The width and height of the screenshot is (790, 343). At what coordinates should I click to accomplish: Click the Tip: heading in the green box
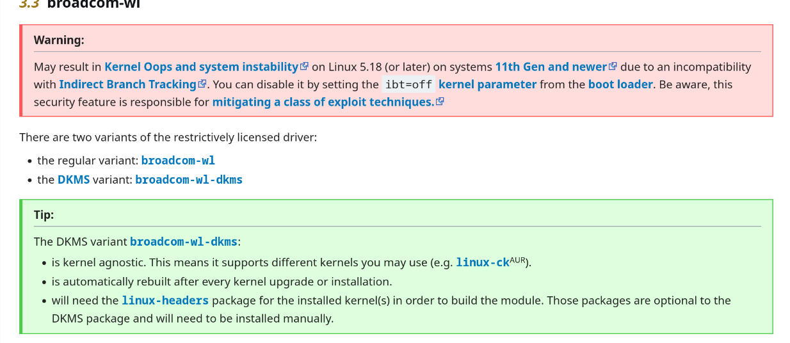[44, 215]
